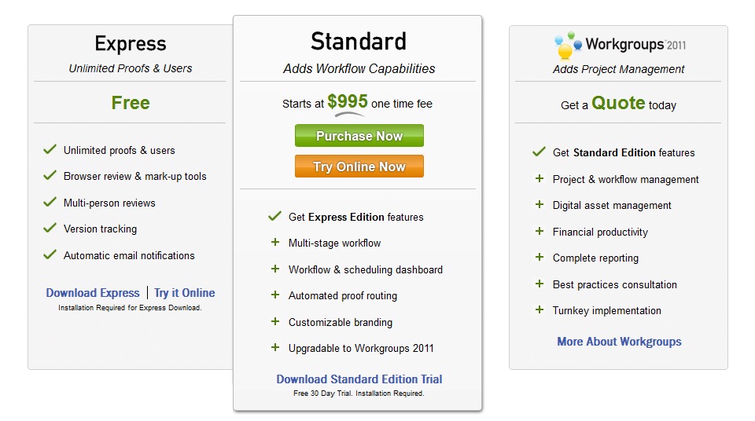Click checkmark beside Unlimited proofs & users
Viewport: 755px width, 421px height.
pyautogui.click(x=50, y=149)
